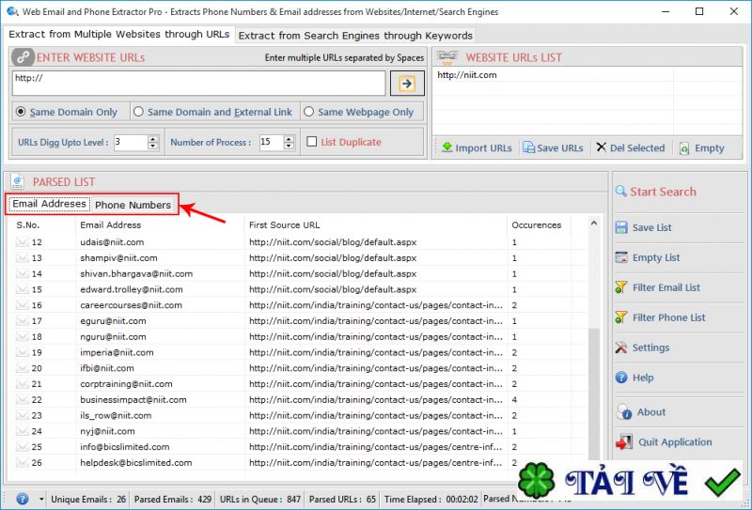Click the Del Selected button
Viewport: 752px width, 510px height.
[630, 148]
